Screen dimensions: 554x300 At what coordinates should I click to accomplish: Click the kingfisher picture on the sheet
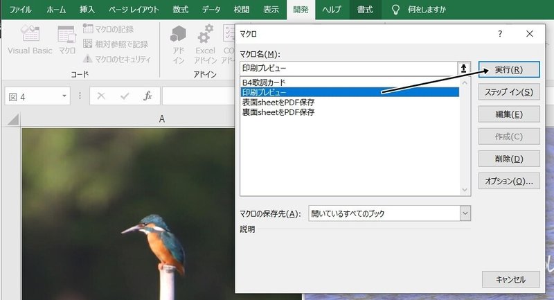(x=128, y=214)
